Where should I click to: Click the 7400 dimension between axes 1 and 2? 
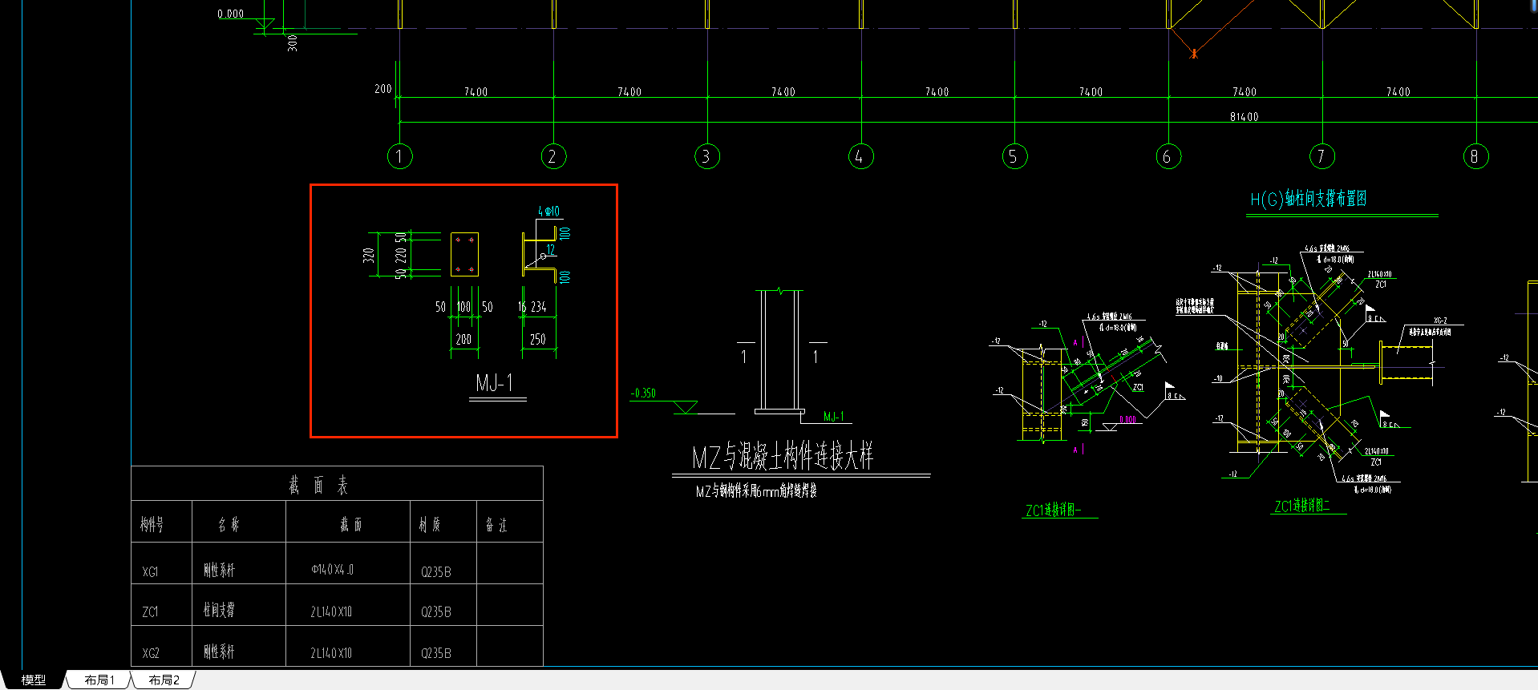[x=476, y=92]
